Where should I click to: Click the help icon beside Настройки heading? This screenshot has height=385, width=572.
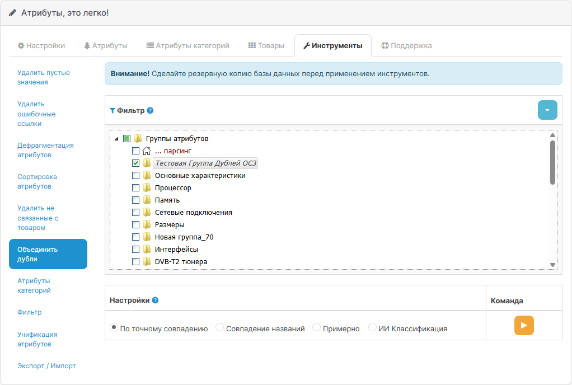[x=155, y=301]
